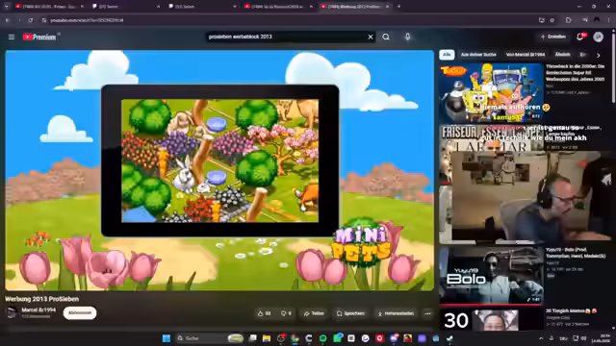Click the Windows Start button in the taskbar
616x346 pixels.
point(167,338)
